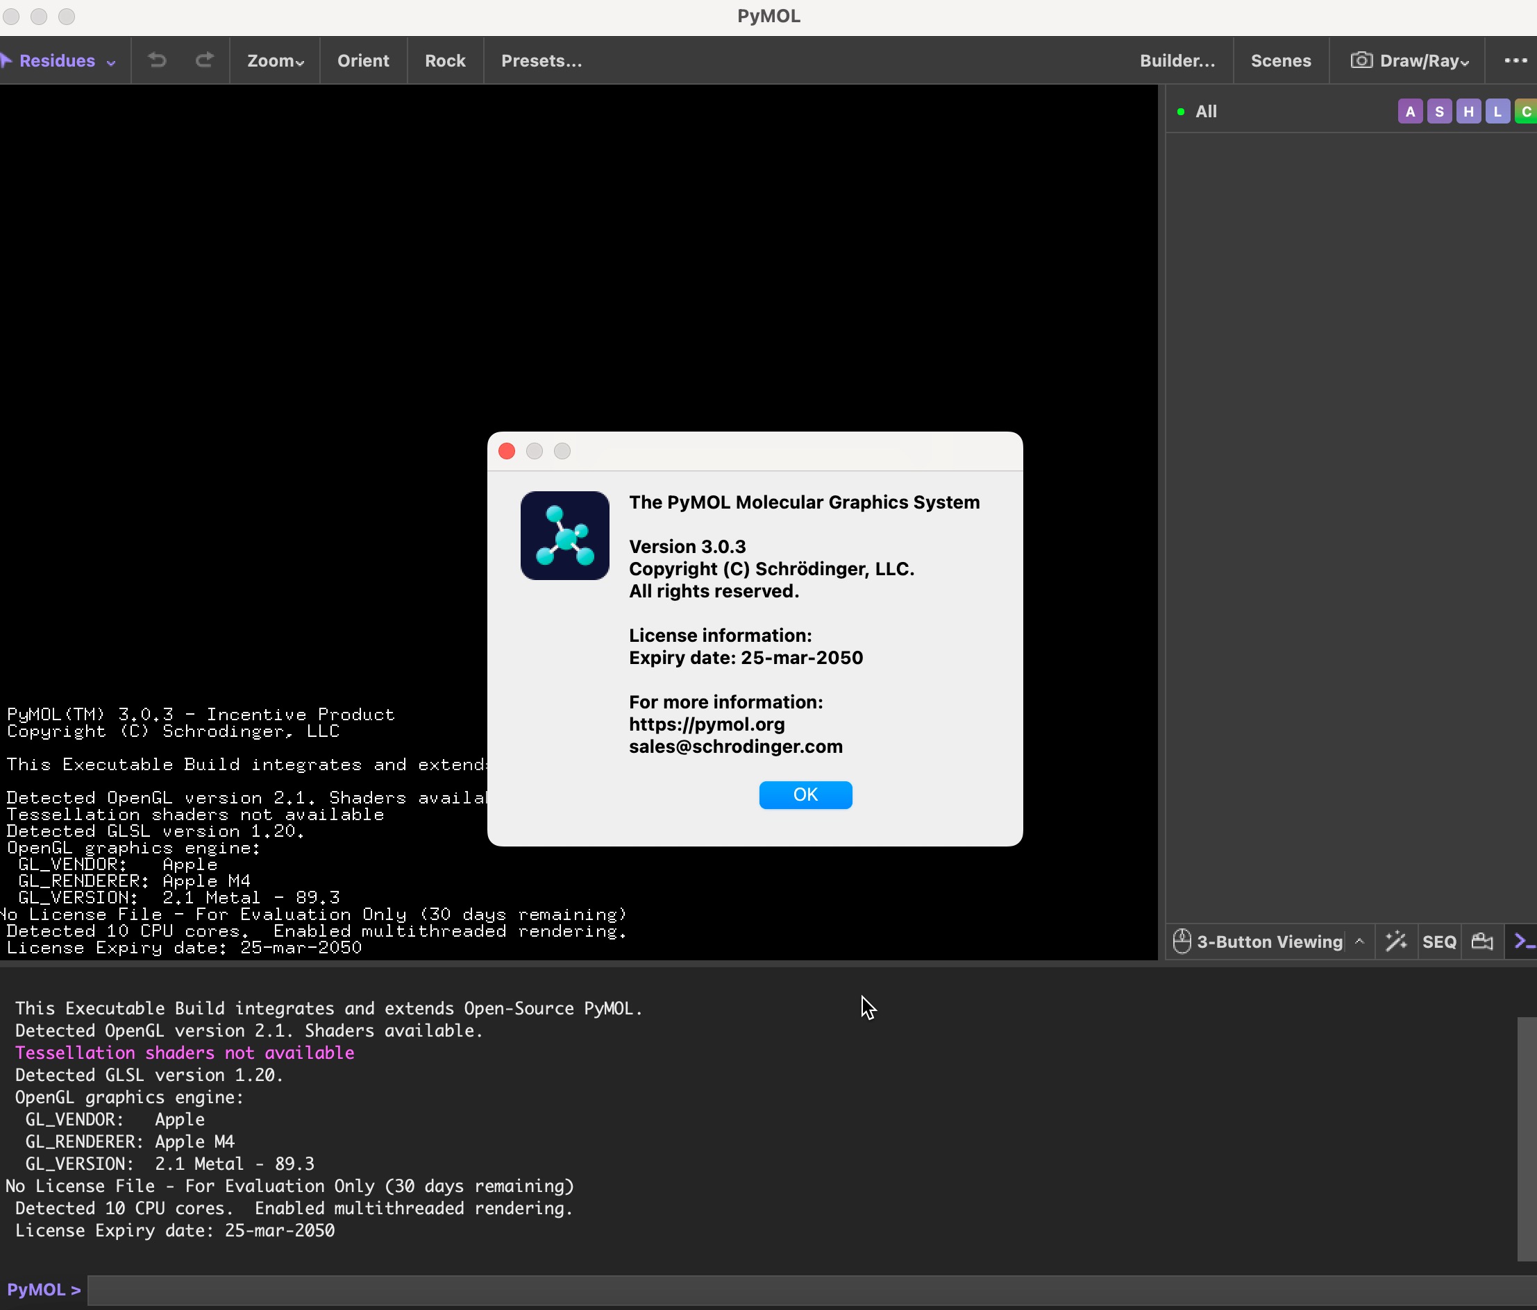
Task: Open the H (Hide) menu for All
Action: pos(1468,112)
